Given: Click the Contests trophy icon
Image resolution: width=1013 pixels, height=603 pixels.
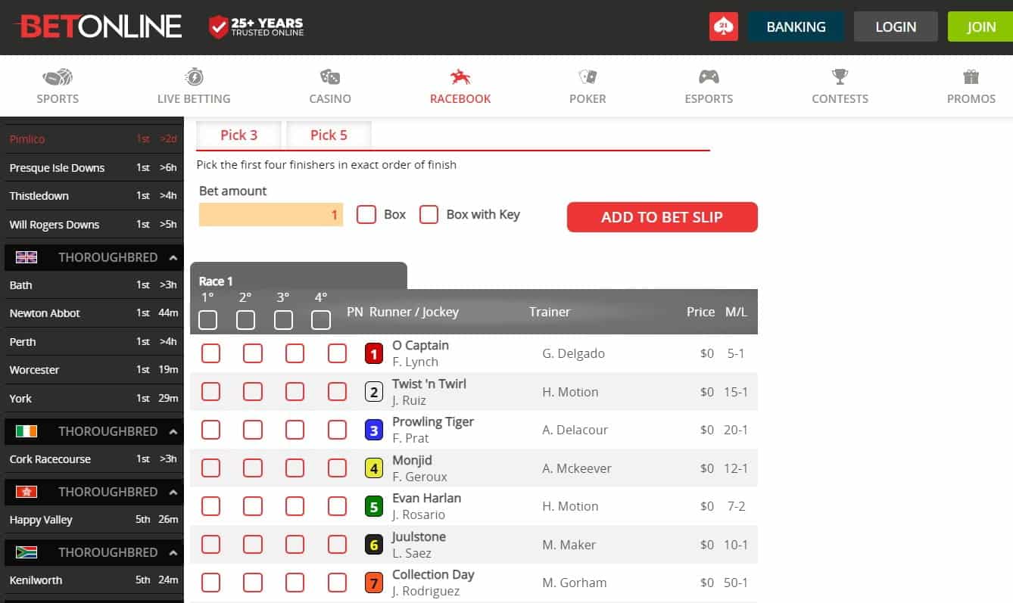Looking at the screenshot, I should [840, 76].
